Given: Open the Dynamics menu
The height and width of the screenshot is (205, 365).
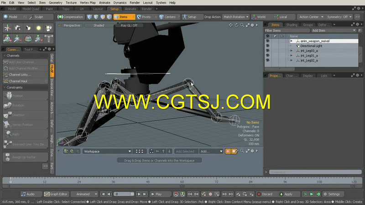Looking at the screenshot, I should [120, 3].
